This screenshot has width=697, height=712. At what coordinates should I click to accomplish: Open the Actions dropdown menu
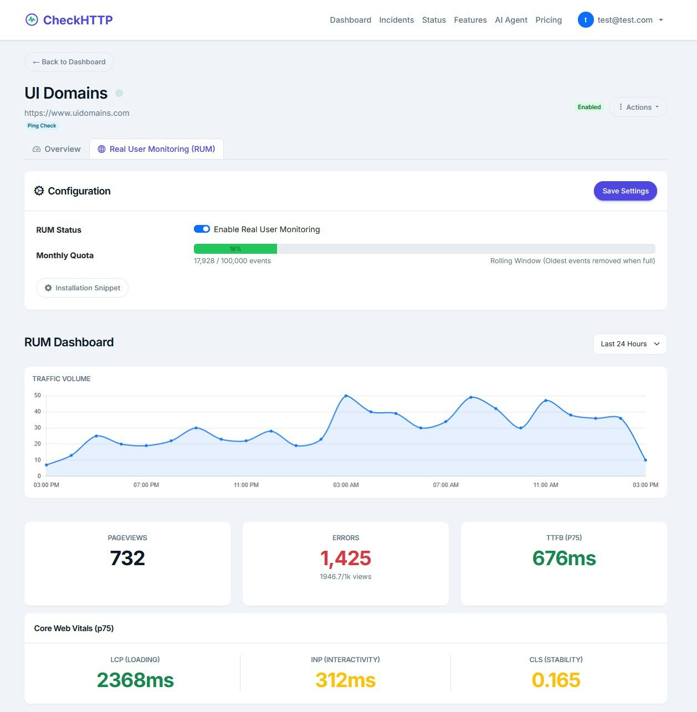(638, 107)
